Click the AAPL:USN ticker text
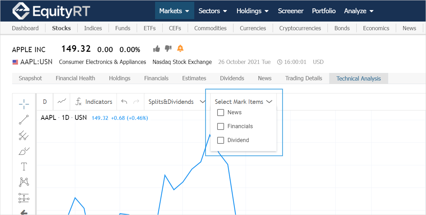426x215 pixels. (36, 62)
